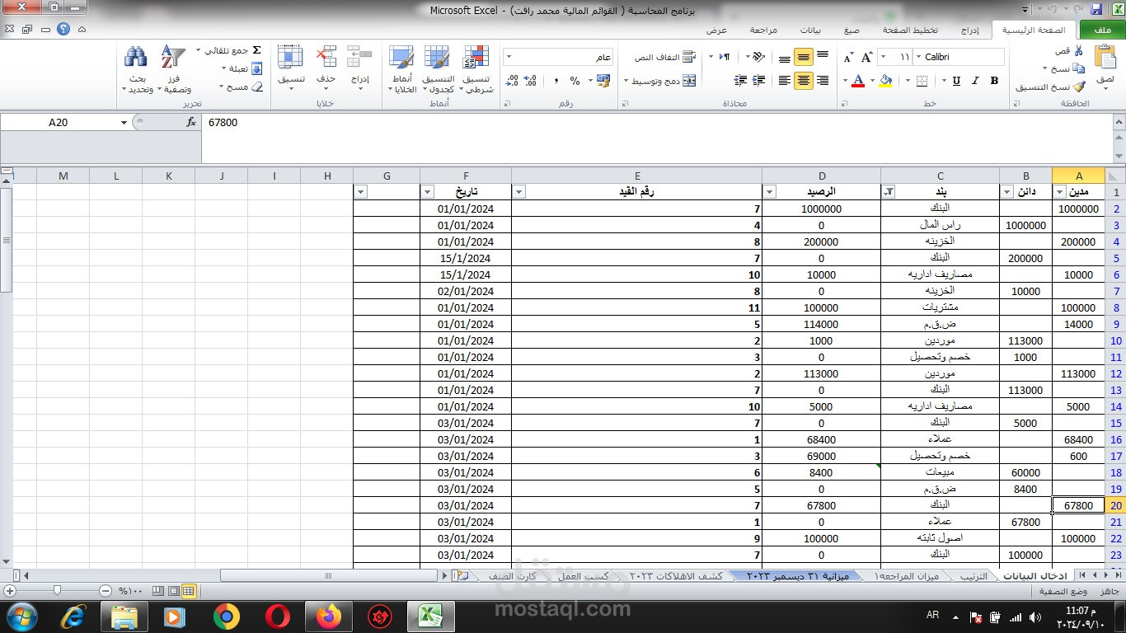1126x633 pixels.
Task: Click the Decrease Decimal icon
Action: point(511,81)
